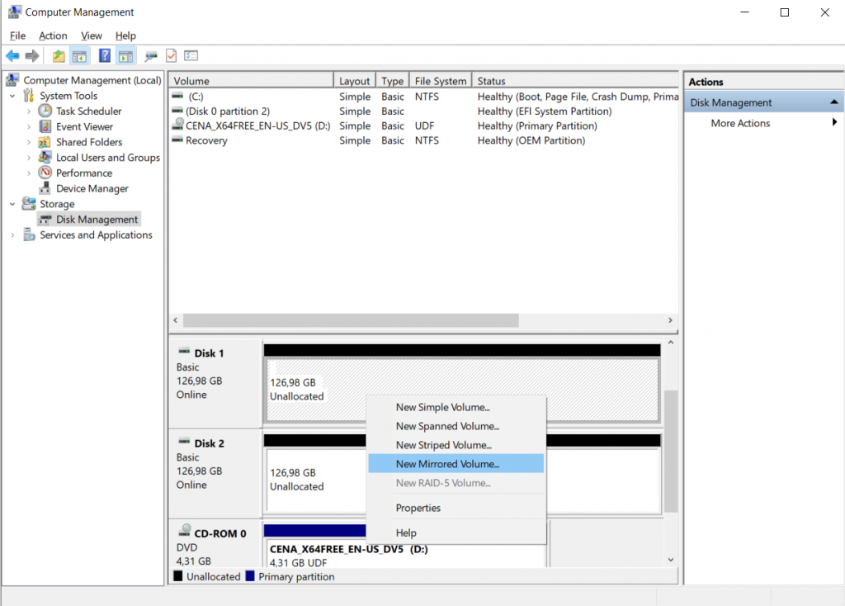Screen dimensions: 845x606
Task: Click the disk rescan toolbar icon
Action: pos(151,55)
